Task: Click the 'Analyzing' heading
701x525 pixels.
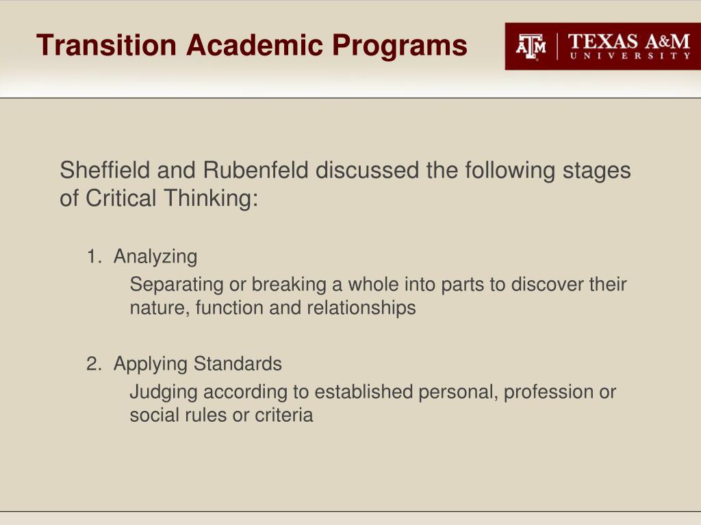Action: (x=155, y=257)
